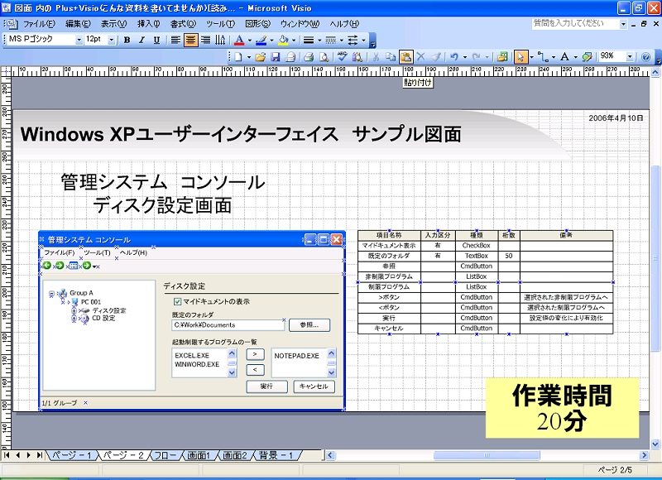
Task: Switch to the 画面2 page tab
Action: pos(235,455)
